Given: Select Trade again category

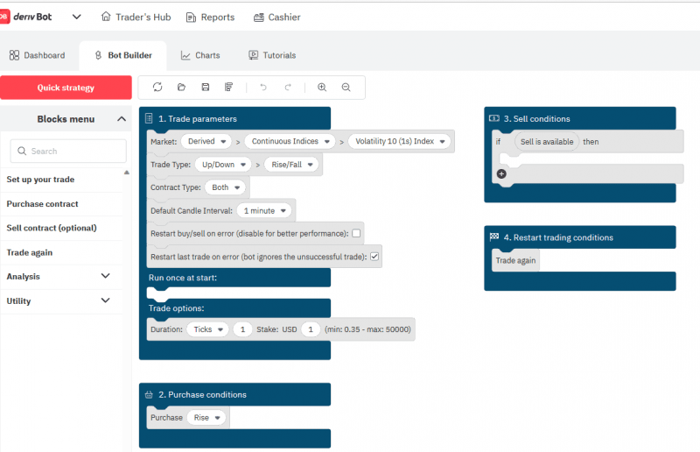Looking at the screenshot, I should click(x=30, y=252).
